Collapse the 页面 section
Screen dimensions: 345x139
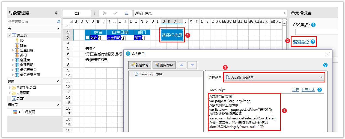(x=58, y=81)
